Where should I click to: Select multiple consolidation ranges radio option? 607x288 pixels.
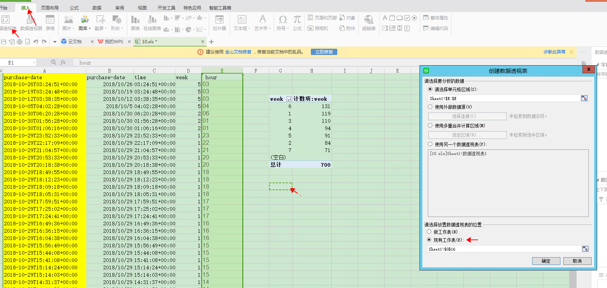tap(430, 125)
